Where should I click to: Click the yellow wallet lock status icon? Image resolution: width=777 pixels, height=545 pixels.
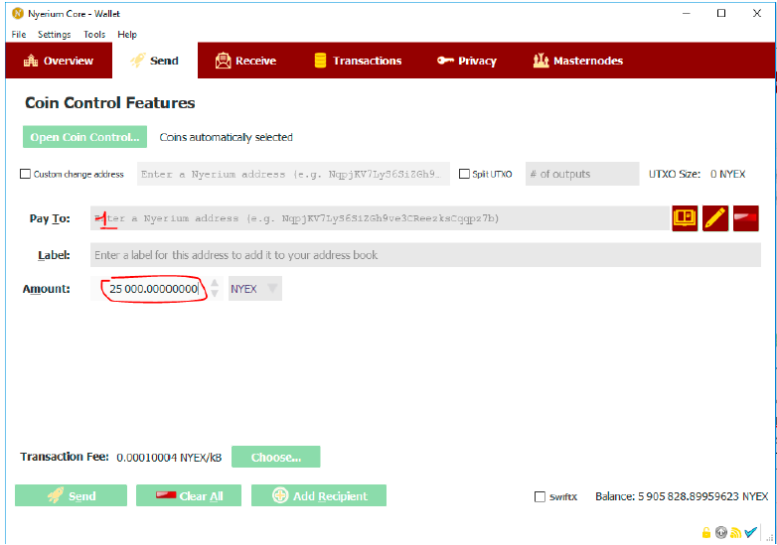pos(706,533)
